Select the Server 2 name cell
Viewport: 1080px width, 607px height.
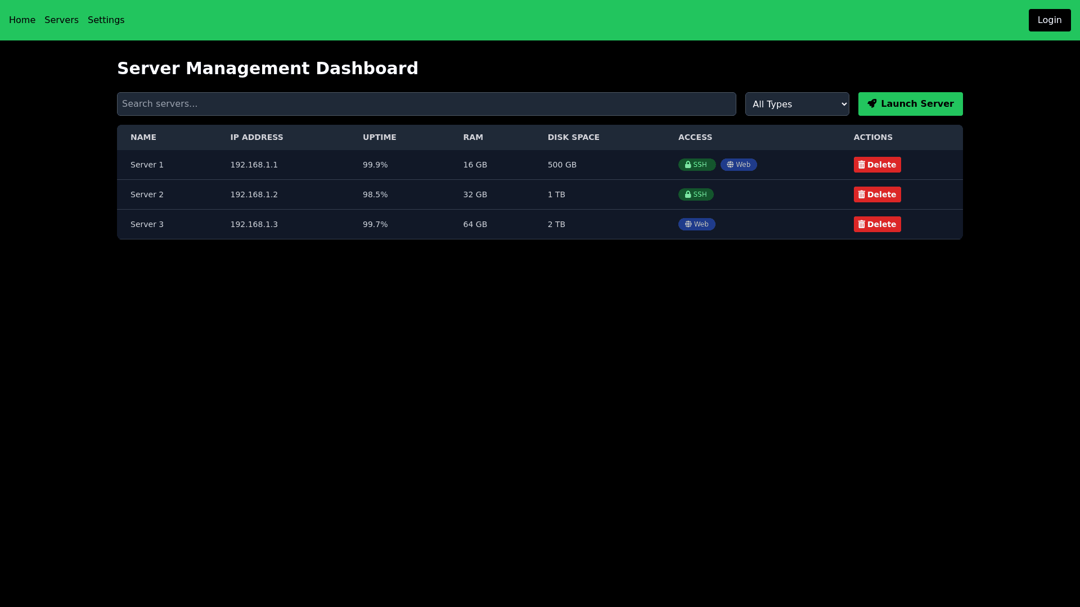coord(147,194)
